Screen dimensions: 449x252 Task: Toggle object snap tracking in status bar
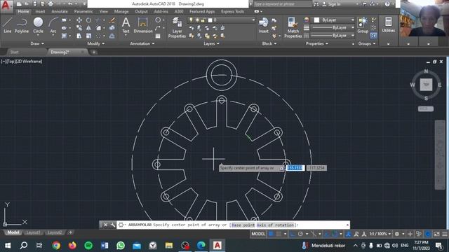[327, 234]
